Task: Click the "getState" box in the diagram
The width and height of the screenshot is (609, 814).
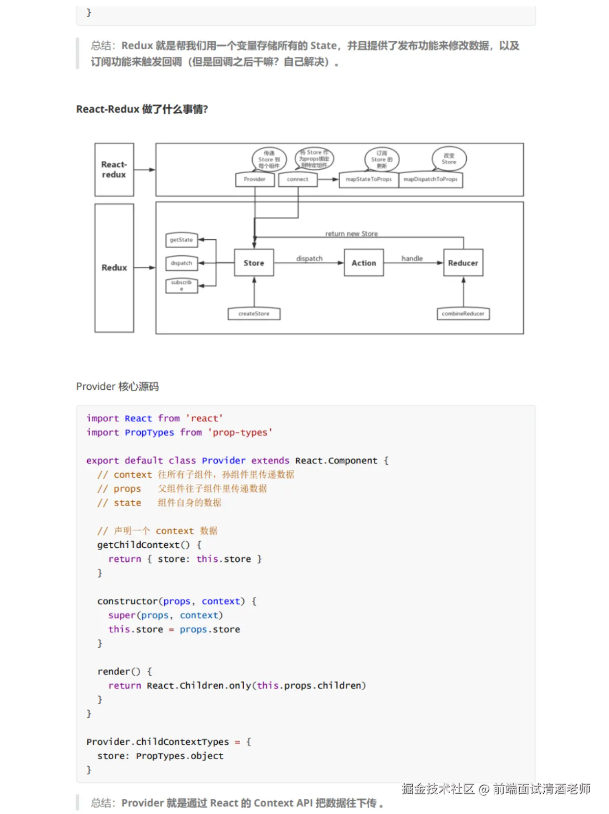Action: (181, 240)
